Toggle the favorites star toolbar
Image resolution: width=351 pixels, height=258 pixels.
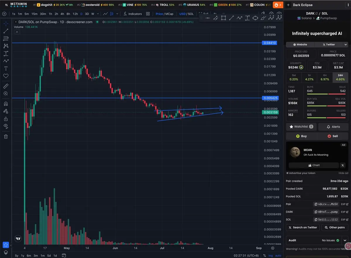pyautogui.click(x=6, y=245)
